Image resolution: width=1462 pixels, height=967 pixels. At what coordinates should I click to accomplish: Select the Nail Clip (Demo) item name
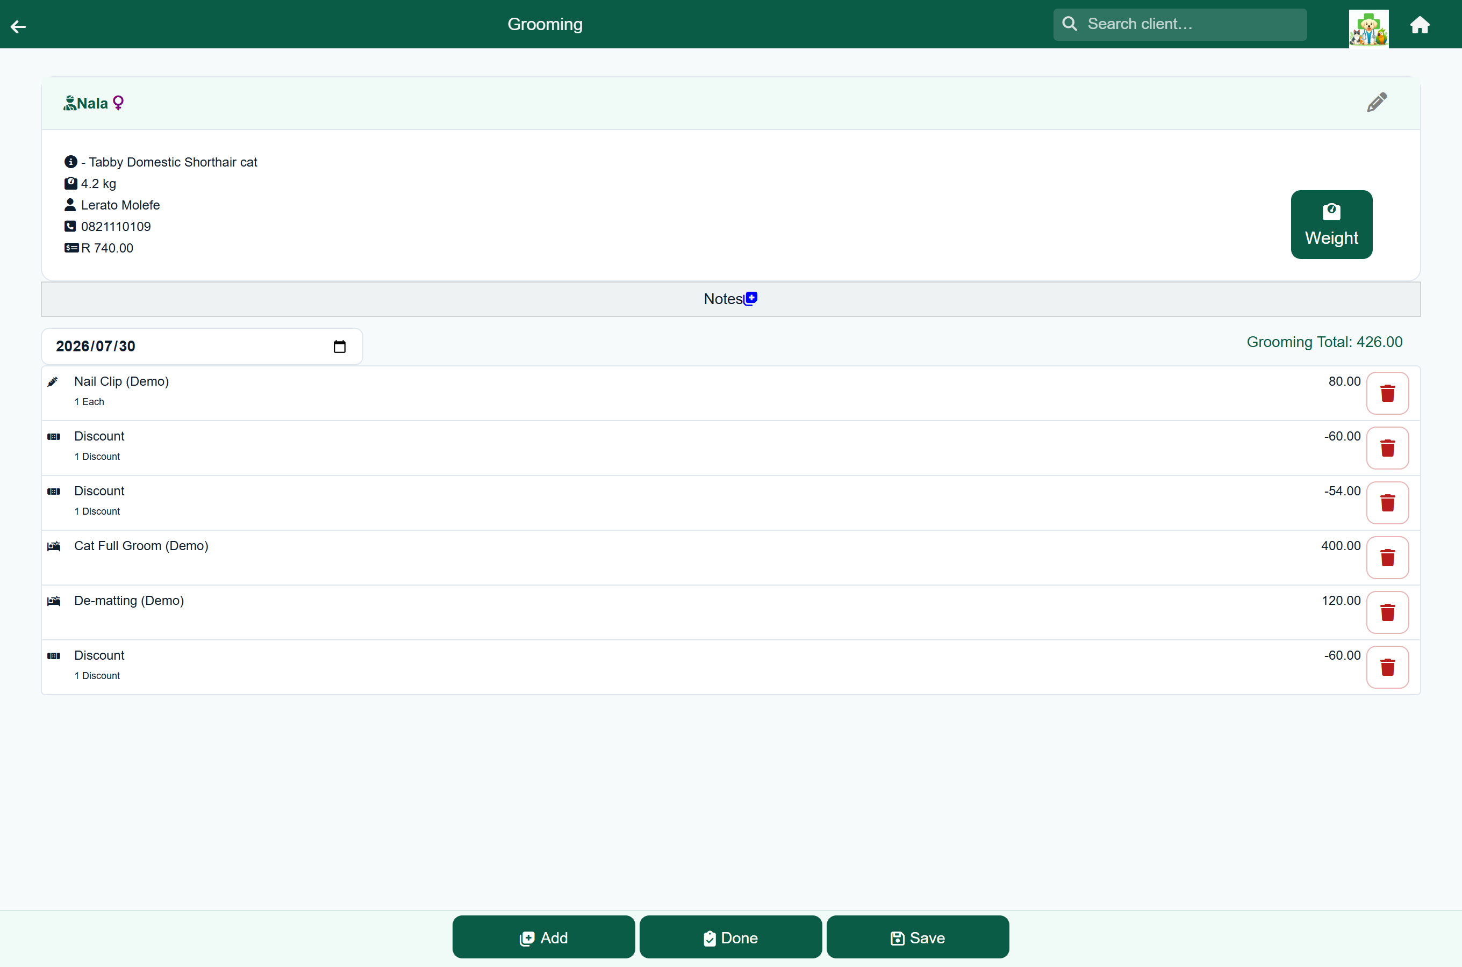pyautogui.click(x=121, y=381)
